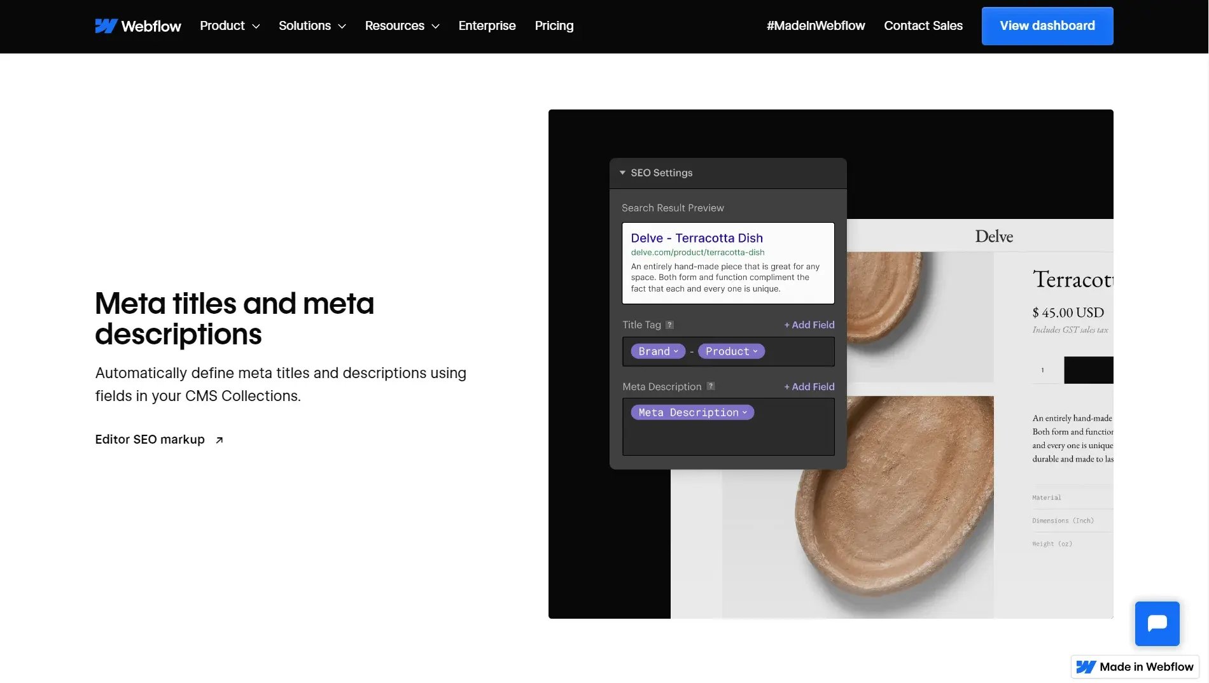1209x683 pixels.
Task: Click Contact Sales in the header
Action: [x=923, y=26]
